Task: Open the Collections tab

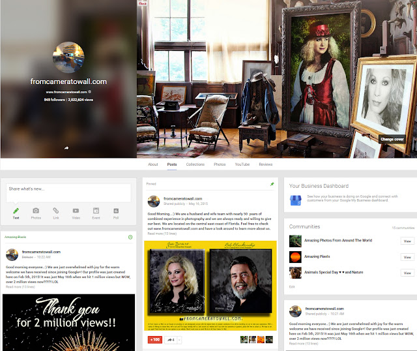Action: click(x=195, y=164)
